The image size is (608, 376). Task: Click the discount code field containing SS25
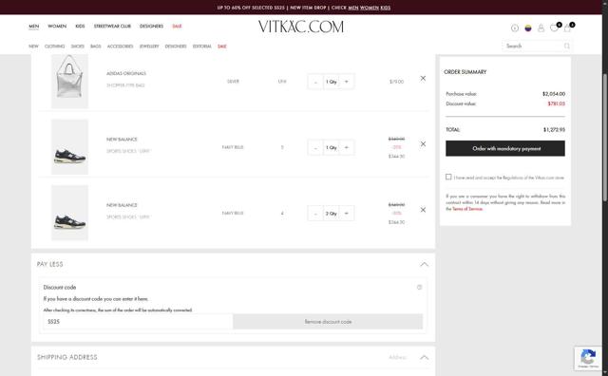click(138, 322)
